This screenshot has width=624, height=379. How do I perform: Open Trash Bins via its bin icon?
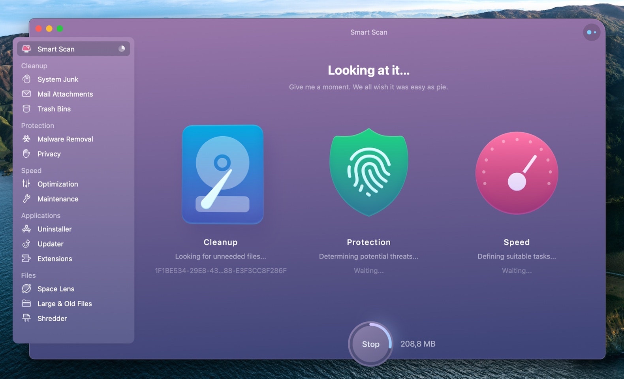pos(26,109)
